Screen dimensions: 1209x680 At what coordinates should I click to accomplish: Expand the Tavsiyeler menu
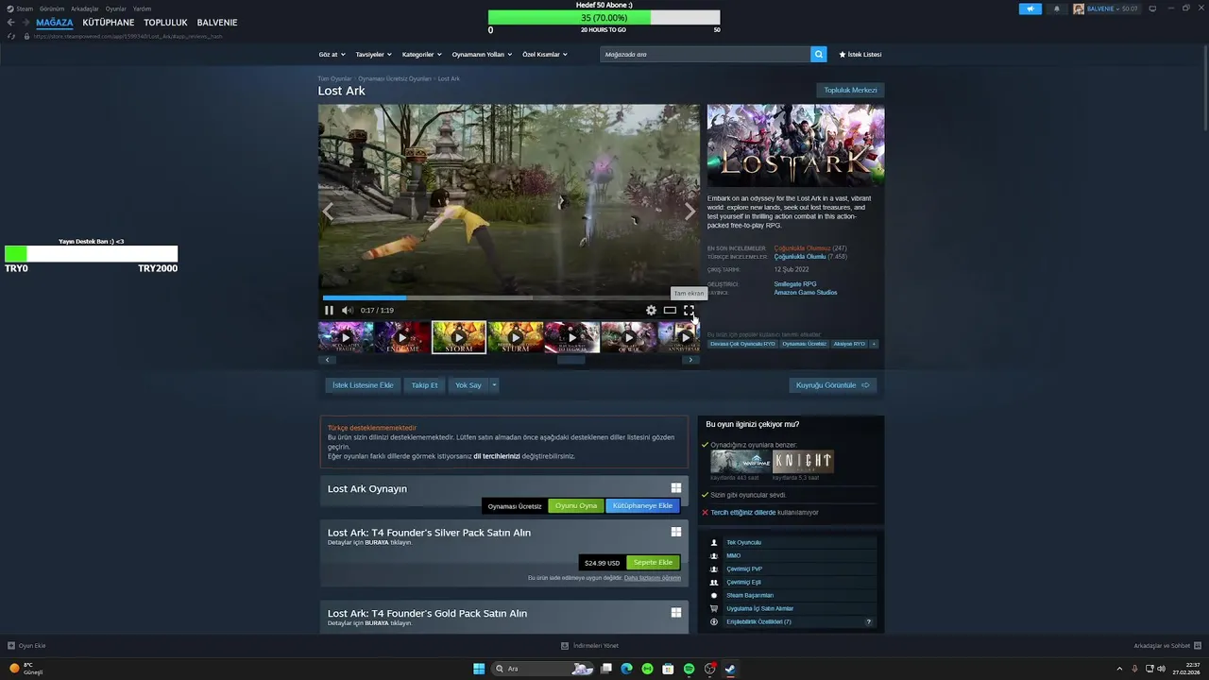(x=374, y=54)
